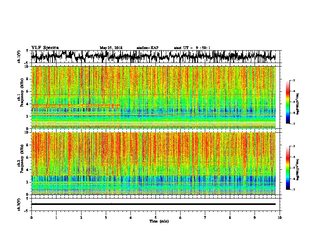This screenshot has height=244, width=315.
Task: Click the "-4" tick on lower color bar
Action: pos(294,157)
